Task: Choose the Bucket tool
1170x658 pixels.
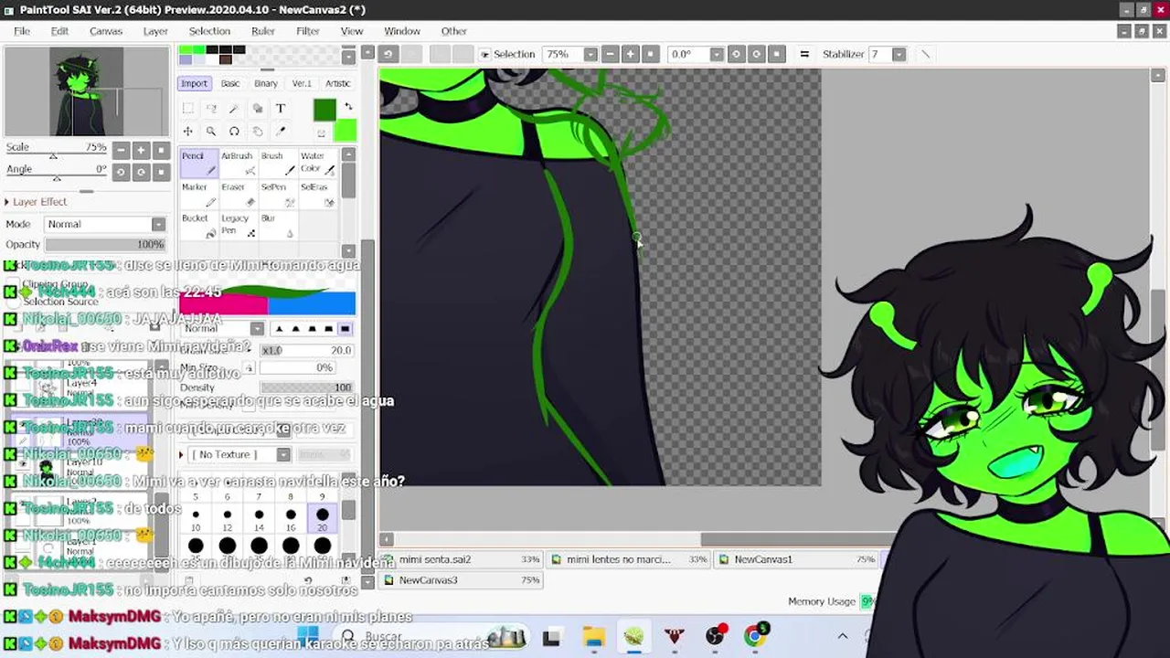Action: [198, 226]
